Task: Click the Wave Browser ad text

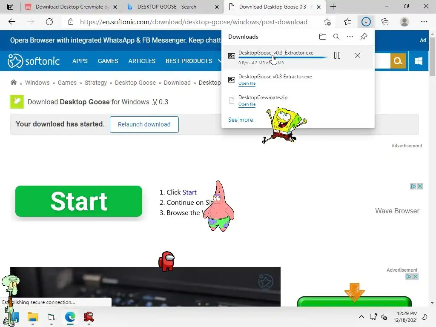Action: [x=397, y=211]
